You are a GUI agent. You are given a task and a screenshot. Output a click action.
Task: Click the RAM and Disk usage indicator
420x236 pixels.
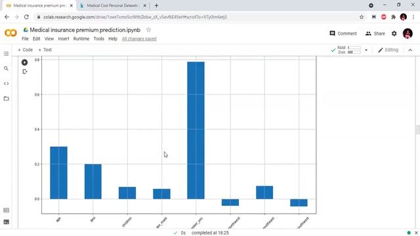pyautogui.click(x=348, y=50)
